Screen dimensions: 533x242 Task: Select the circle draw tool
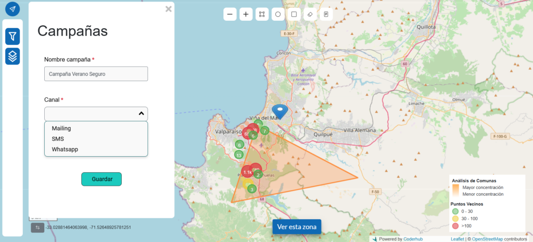click(x=278, y=15)
